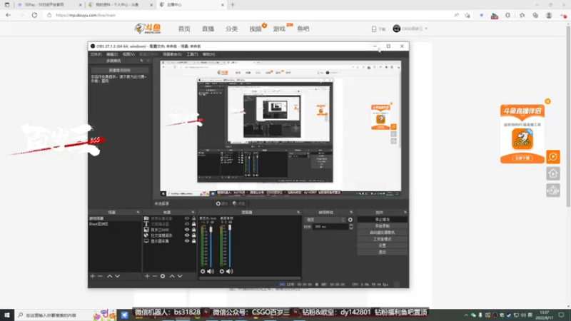Open the 工具(T) menu in OBS
Viewport: 571px width, 321px height.
click(x=192, y=54)
